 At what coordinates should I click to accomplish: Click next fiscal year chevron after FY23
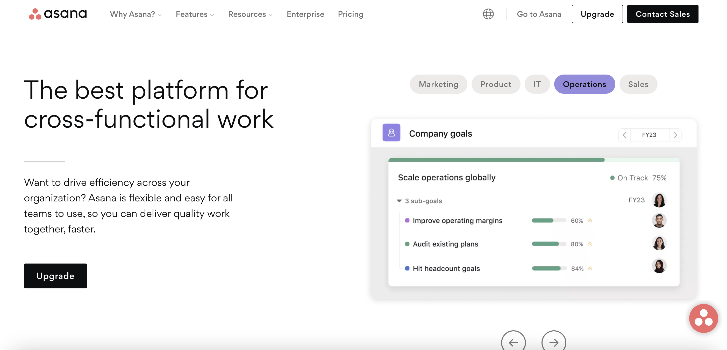coord(675,135)
